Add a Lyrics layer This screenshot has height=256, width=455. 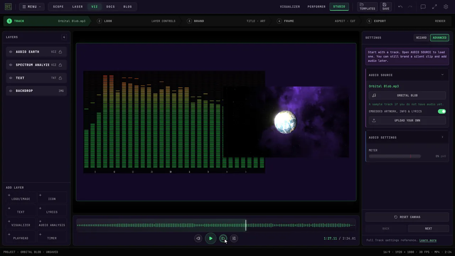pyautogui.click(x=52, y=210)
